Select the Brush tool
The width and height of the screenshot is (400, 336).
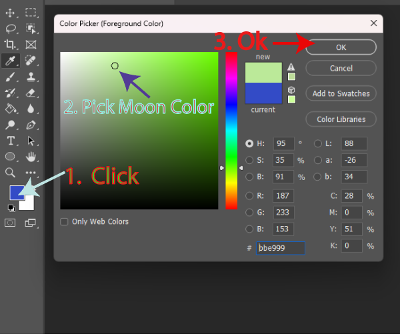[10, 77]
